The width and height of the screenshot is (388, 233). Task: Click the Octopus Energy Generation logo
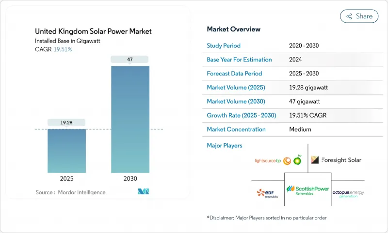348,193
